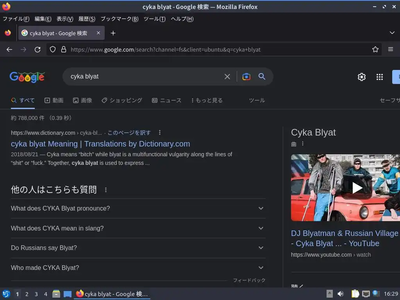The height and width of the screenshot is (300, 400).
Task: Open a new tab with the plus button
Action: [113, 33]
